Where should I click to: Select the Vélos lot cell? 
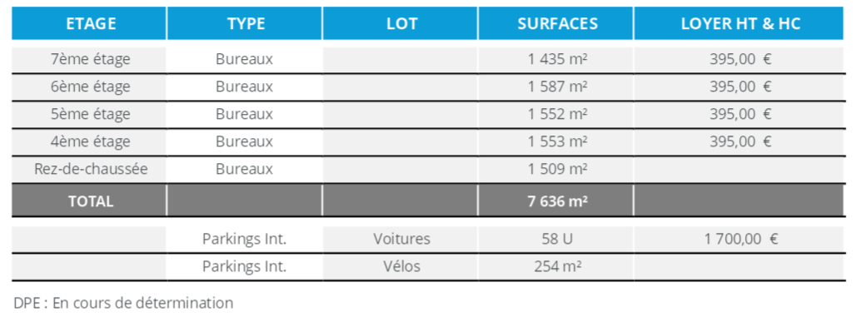[x=401, y=267]
